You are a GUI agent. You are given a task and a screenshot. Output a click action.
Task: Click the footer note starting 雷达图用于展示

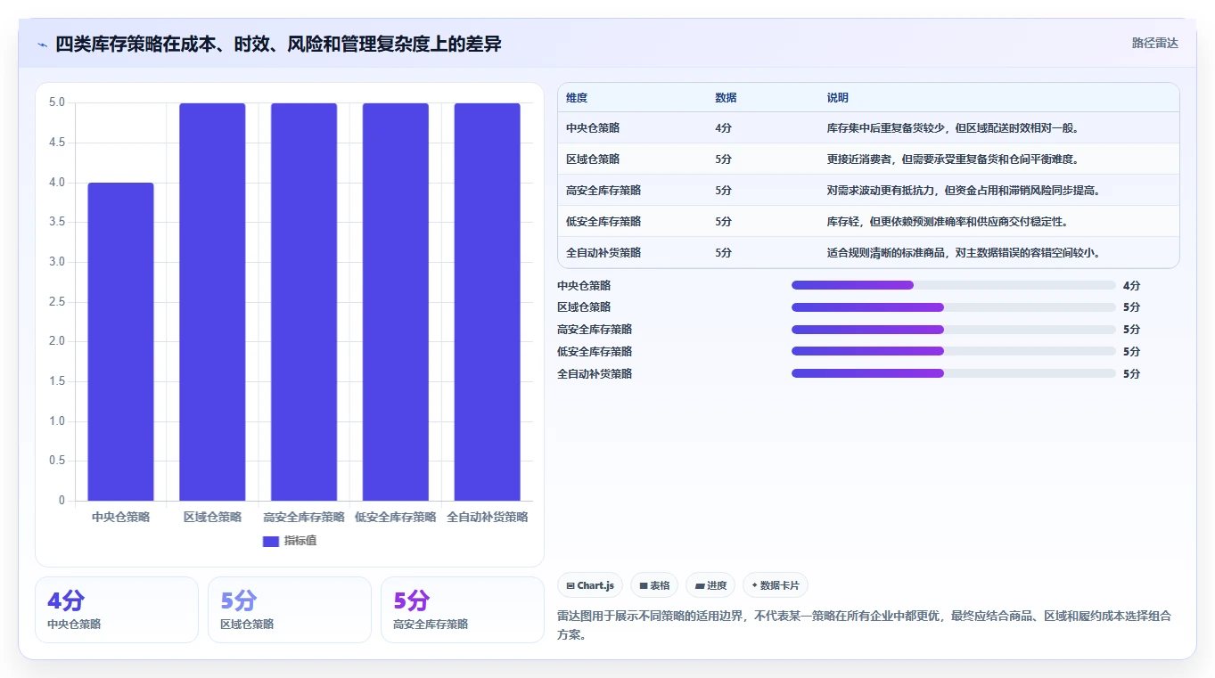point(864,625)
